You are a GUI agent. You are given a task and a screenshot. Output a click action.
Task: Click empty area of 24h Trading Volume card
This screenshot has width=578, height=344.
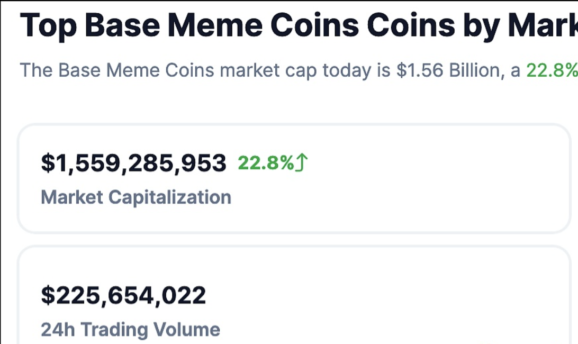coord(397,302)
